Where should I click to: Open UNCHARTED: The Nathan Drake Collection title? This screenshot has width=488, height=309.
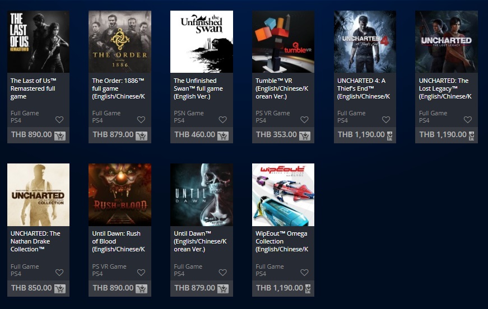pyautogui.click(x=35, y=241)
